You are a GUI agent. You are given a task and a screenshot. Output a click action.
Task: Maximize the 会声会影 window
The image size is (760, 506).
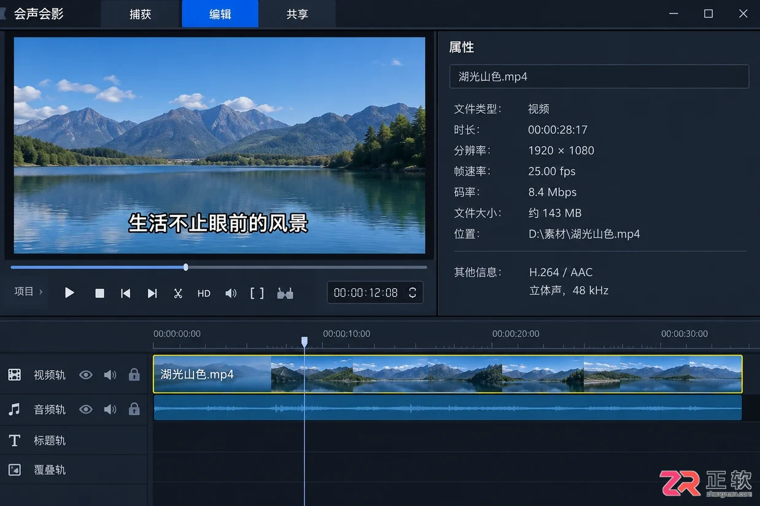[708, 13]
